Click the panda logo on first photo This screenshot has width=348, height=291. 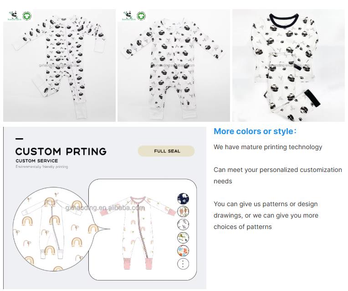click(x=12, y=15)
